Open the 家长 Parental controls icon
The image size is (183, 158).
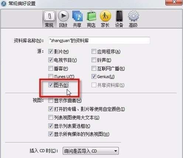click(x=106, y=16)
